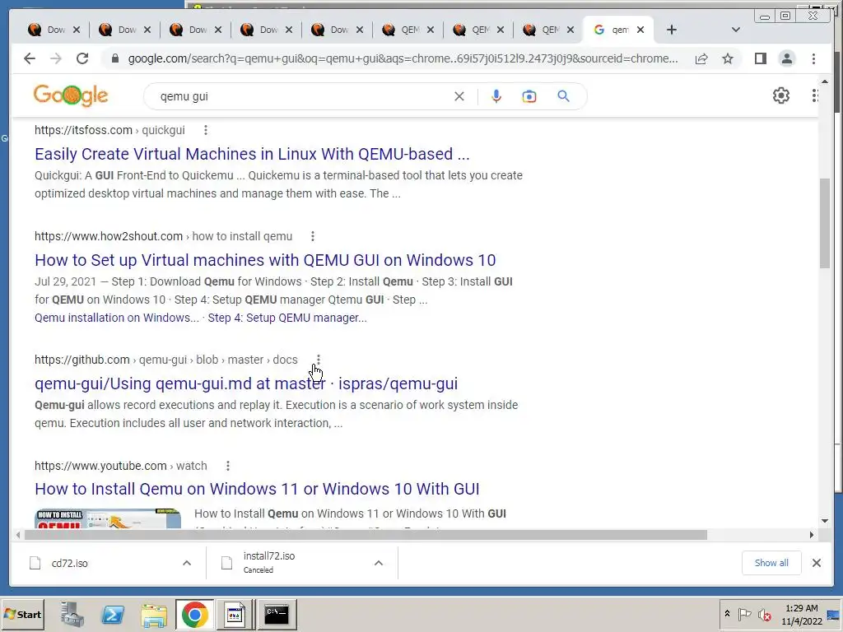Close the download bar

coord(816,563)
